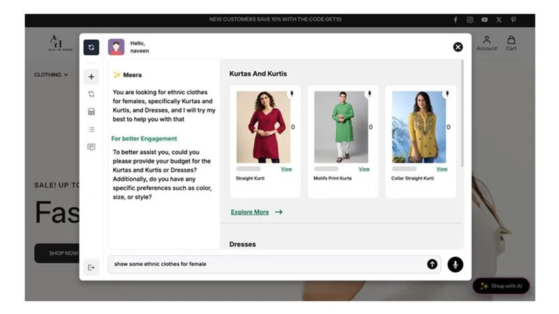Click the 'Straight Kurti' product name
The height and width of the screenshot is (314, 559).
250,179
